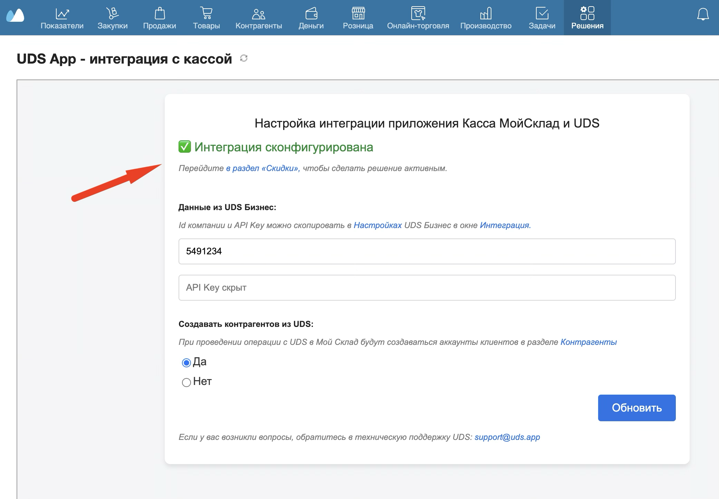Image resolution: width=719 pixels, height=499 pixels.
Task: Click the page title UDS App - интеграция с кассой
Action: (x=124, y=59)
